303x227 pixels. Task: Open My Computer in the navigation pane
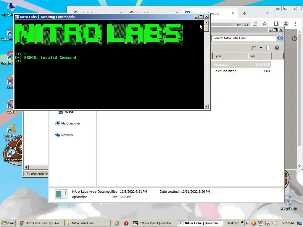click(68, 123)
